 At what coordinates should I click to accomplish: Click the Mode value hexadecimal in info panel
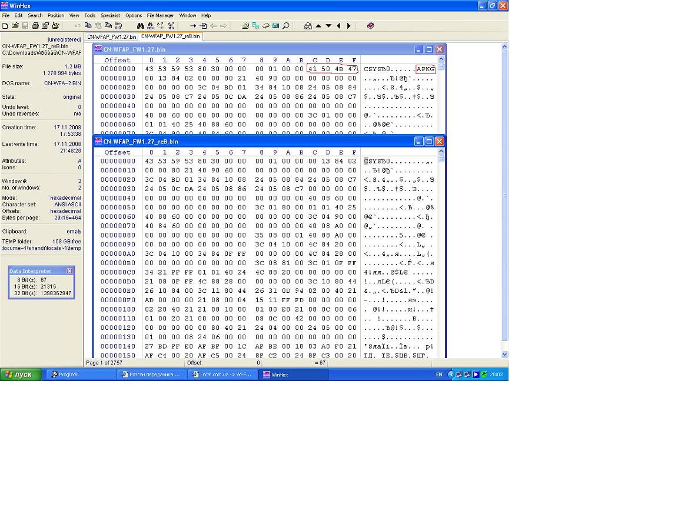[x=65, y=198]
